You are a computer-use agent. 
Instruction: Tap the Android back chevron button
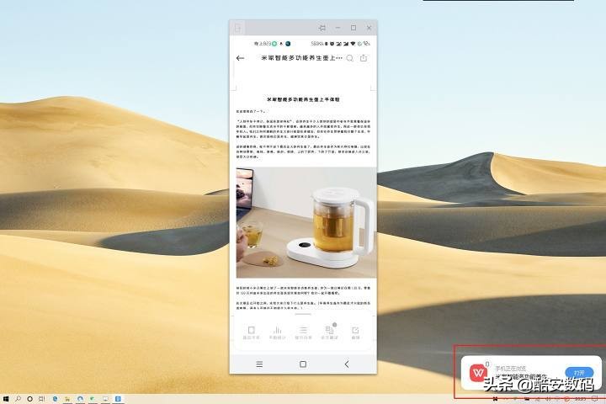coord(347,364)
